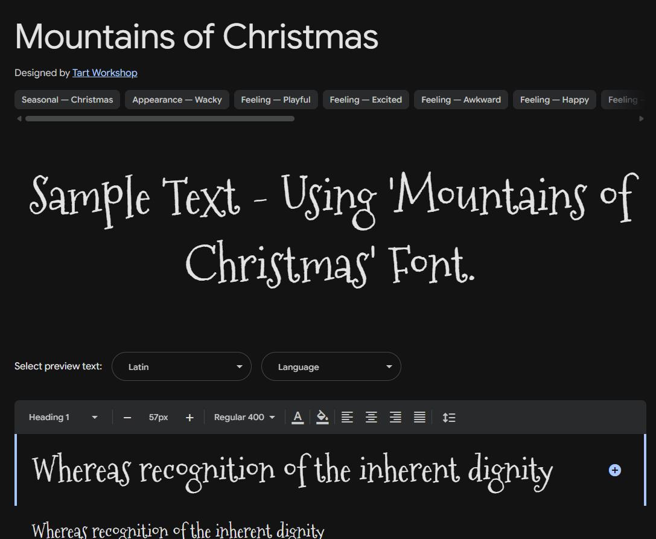Open line spacing options
Viewport: 656px width, 539px height.
(449, 417)
